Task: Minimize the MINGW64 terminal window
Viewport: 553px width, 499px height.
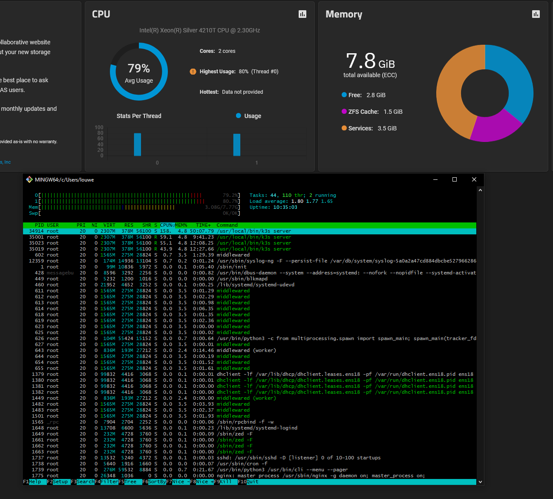Action: click(x=435, y=179)
